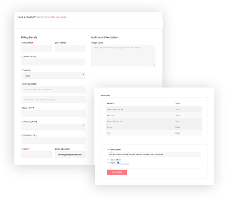Click the 'Your order' heading
Screen dimensions: 226x199
click(x=105, y=96)
